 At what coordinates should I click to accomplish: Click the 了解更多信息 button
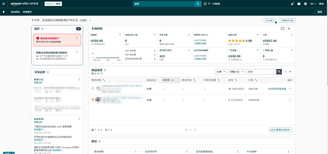pos(287,21)
